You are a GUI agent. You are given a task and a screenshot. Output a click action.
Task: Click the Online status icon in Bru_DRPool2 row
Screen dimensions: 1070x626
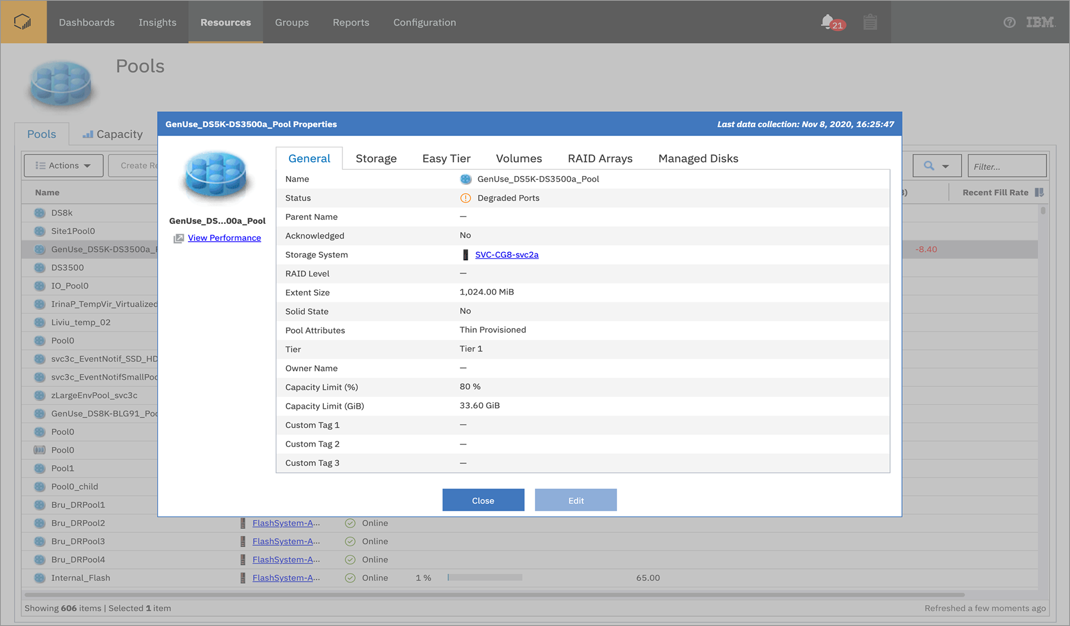coord(350,523)
